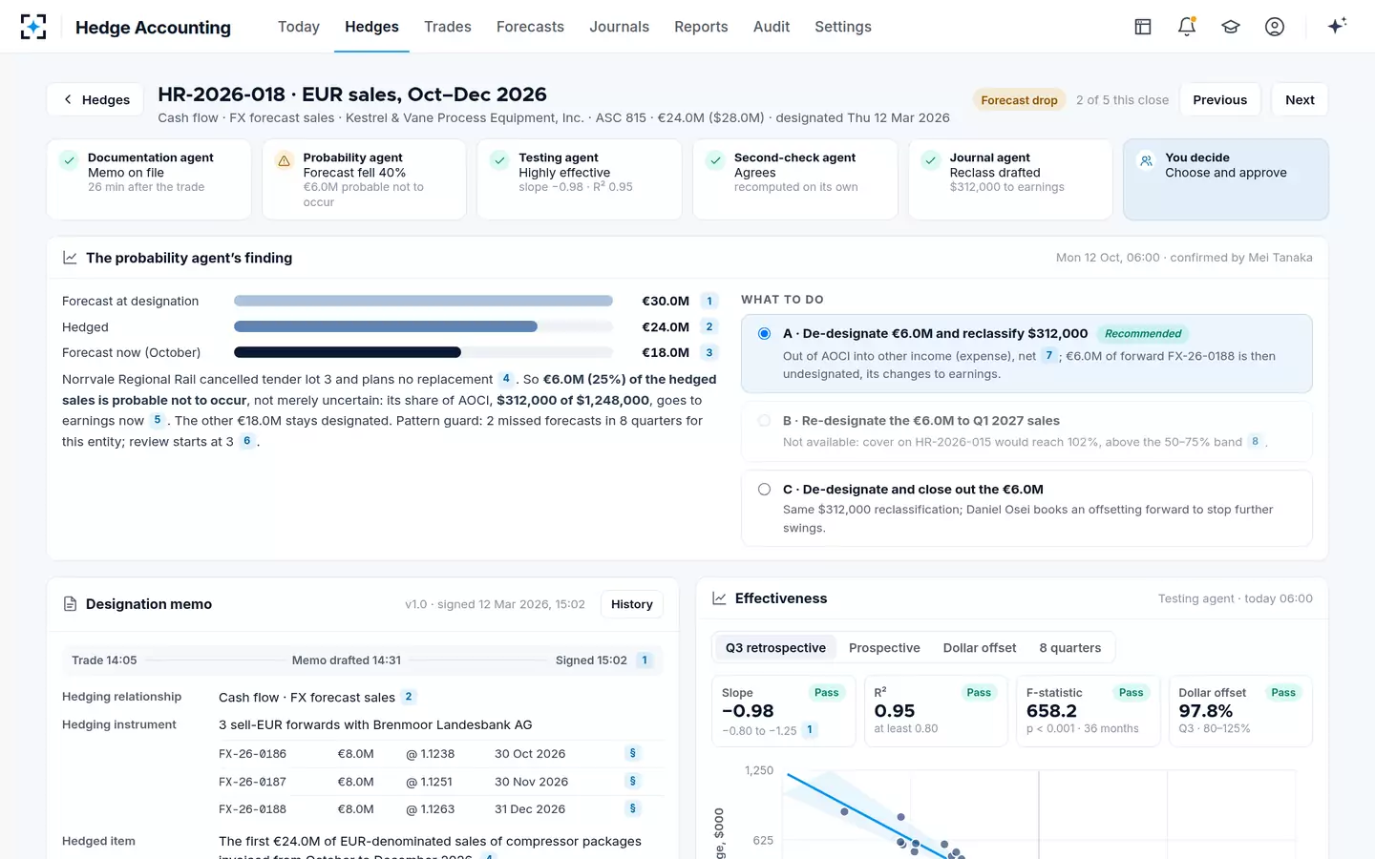Viewport: 1375px width, 859px height.
Task: Click Journal agent check icon
Action: 931,161
